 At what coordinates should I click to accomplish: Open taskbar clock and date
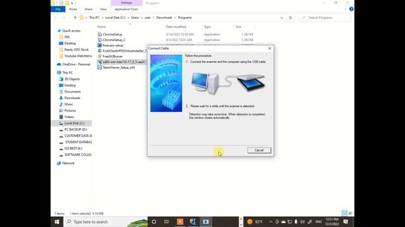[332, 221]
